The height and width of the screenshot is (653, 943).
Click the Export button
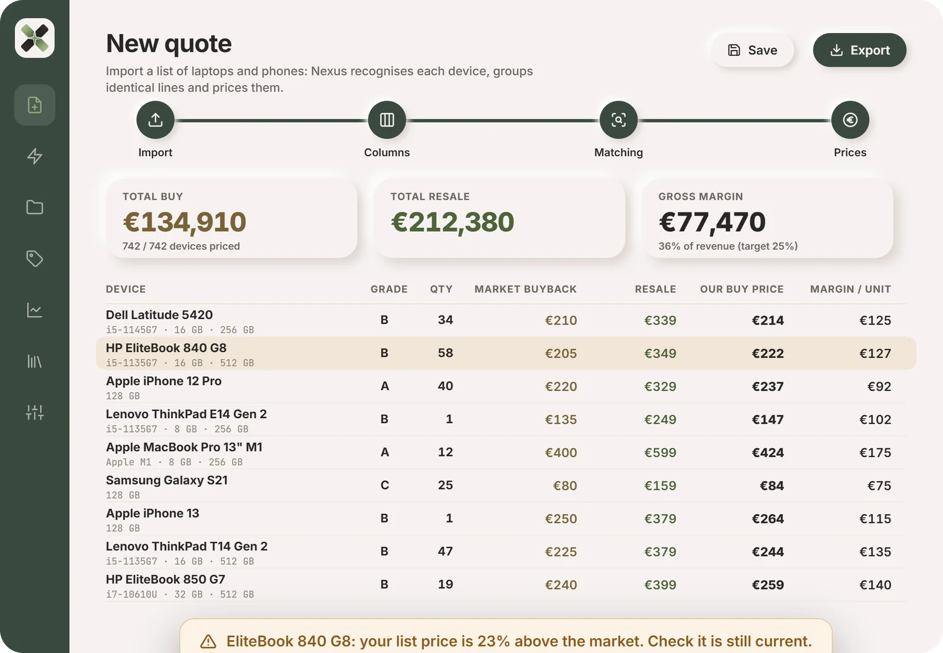click(x=860, y=50)
